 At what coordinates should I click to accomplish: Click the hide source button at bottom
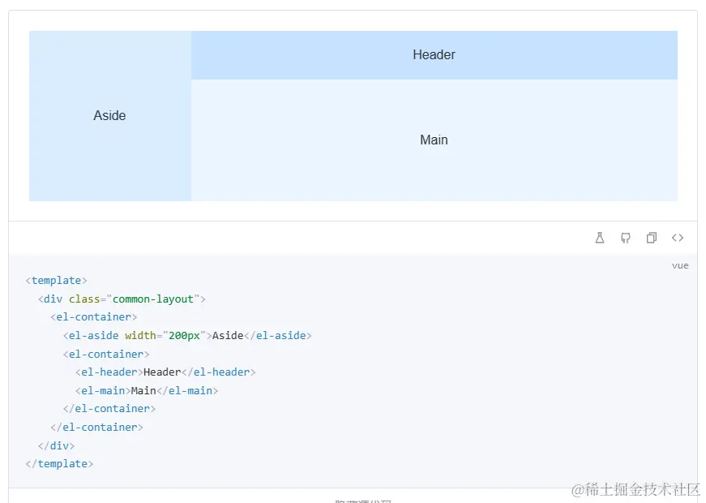(363, 501)
